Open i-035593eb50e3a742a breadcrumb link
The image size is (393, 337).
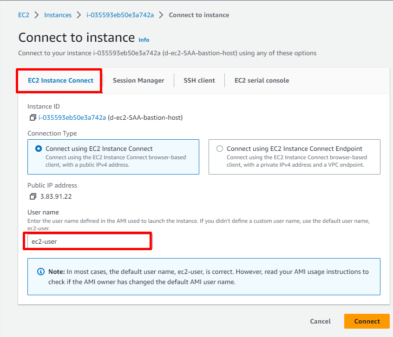[x=120, y=15]
